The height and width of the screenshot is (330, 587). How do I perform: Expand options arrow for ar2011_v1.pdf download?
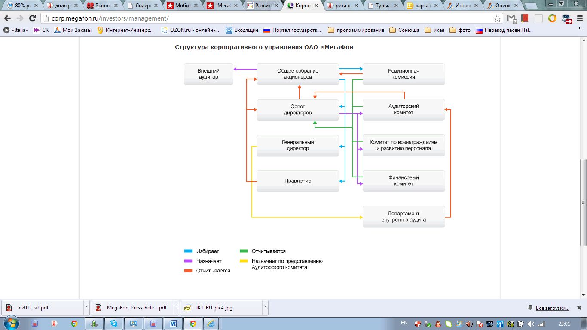pos(86,308)
